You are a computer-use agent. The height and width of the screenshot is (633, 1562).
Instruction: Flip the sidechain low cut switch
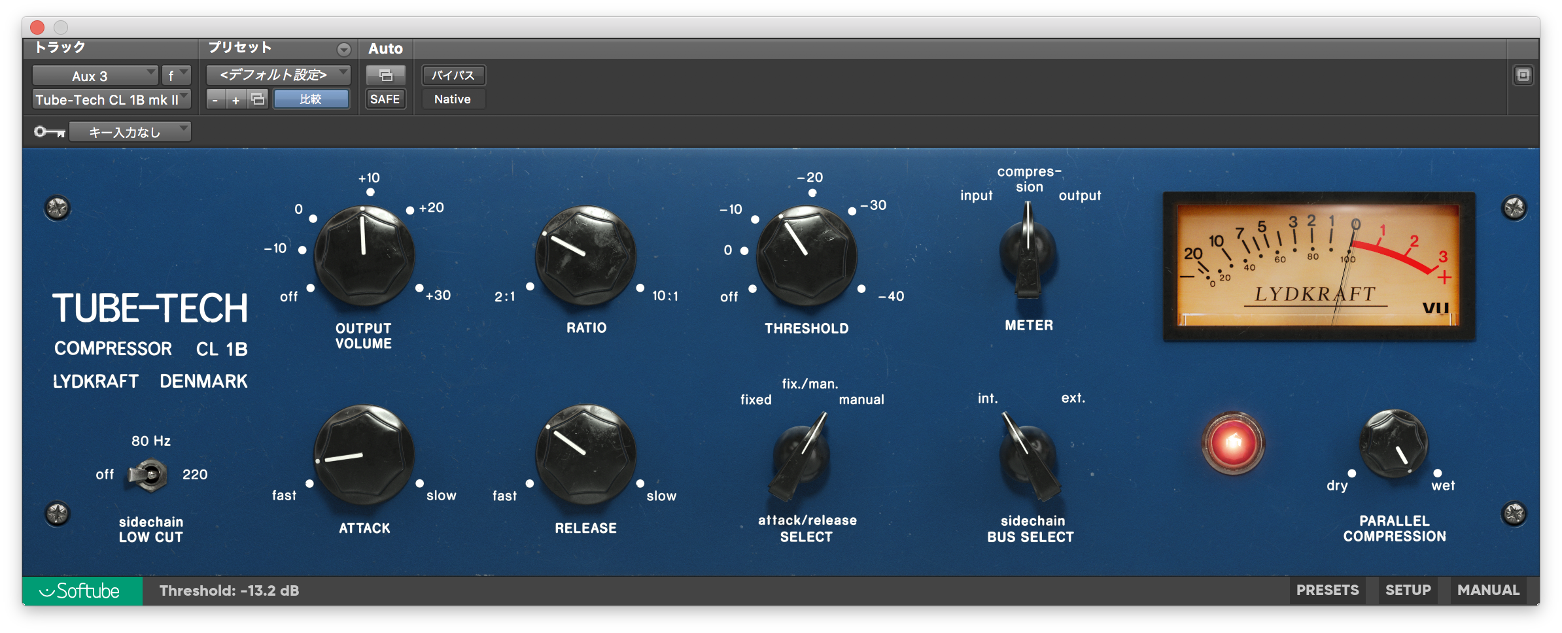pyautogui.click(x=148, y=475)
